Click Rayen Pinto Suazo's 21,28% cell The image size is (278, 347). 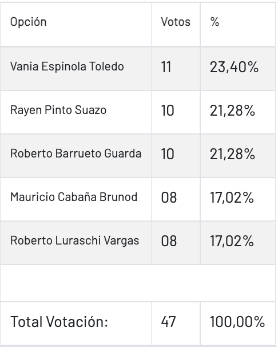238,112
